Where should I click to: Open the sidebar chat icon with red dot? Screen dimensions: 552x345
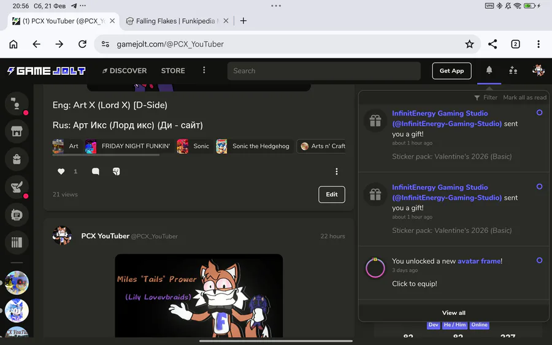tap(17, 104)
